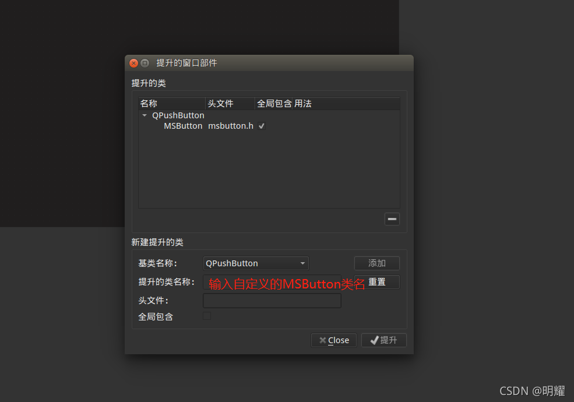Click the checkmark icon on the 提升 button

pos(374,340)
